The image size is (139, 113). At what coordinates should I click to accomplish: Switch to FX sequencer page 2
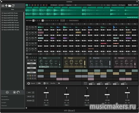[31, 57]
